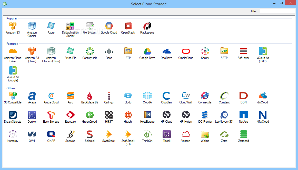The image size is (298, 170).
Task: Select vCloud Air (Google)
Action: 13,70
